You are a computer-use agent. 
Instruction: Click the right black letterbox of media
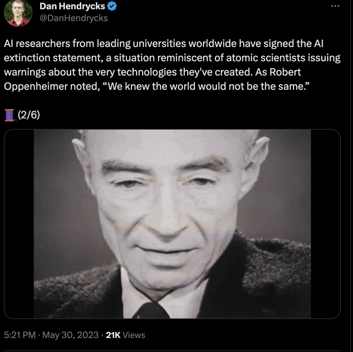pos(326,224)
